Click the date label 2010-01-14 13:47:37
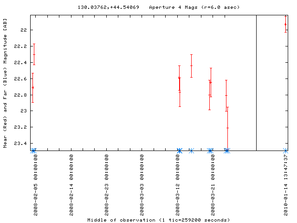 [x=286, y=185]
